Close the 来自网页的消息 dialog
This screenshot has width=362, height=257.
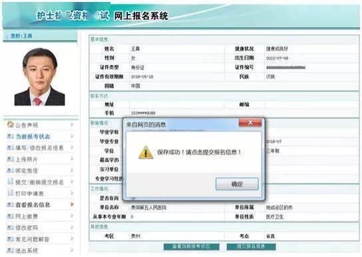(x=250, y=123)
